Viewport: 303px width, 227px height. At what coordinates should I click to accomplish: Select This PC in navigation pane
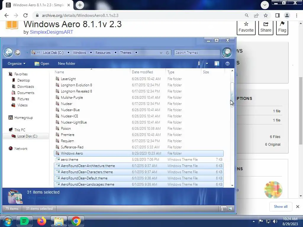pyautogui.click(x=20, y=130)
